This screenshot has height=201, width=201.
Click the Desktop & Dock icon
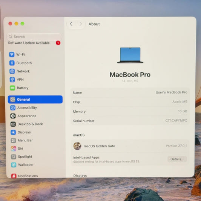(x=13, y=124)
